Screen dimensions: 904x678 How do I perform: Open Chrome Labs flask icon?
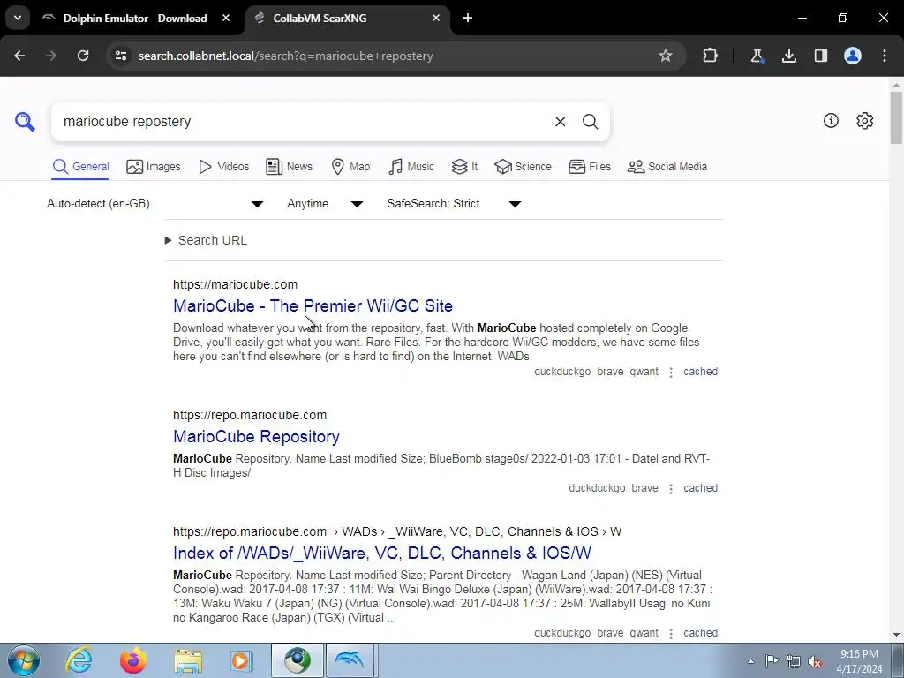pyautogui.click(x=757, y=56)
